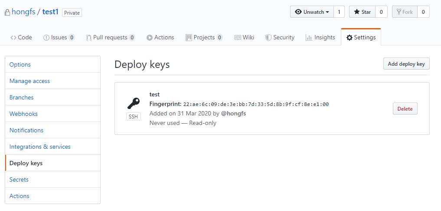Viewport: 441px width, 211px height.
Task: Click the Never used — Read-only text
Action: point(183,123)
